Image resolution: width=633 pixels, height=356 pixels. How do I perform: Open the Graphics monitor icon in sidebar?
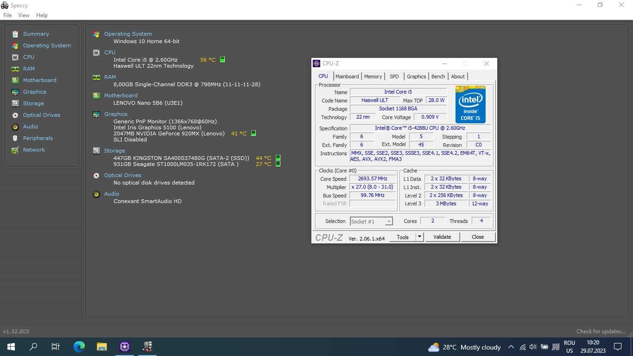pyautogui.click(x=15, y=92)
